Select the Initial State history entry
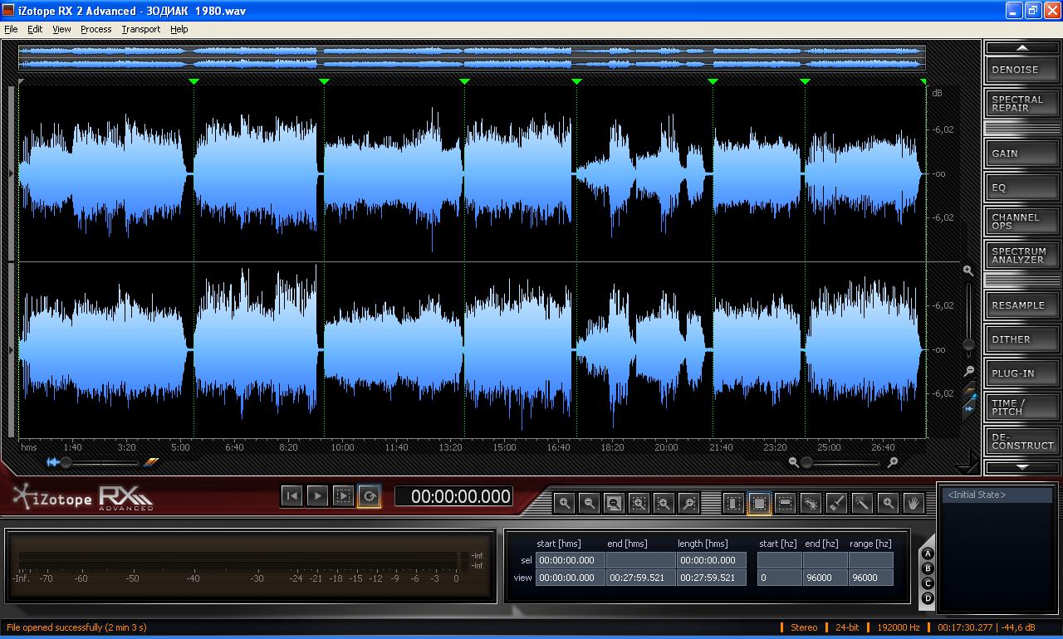Screen dimensions: 1063x639 (x=999, y=495)
